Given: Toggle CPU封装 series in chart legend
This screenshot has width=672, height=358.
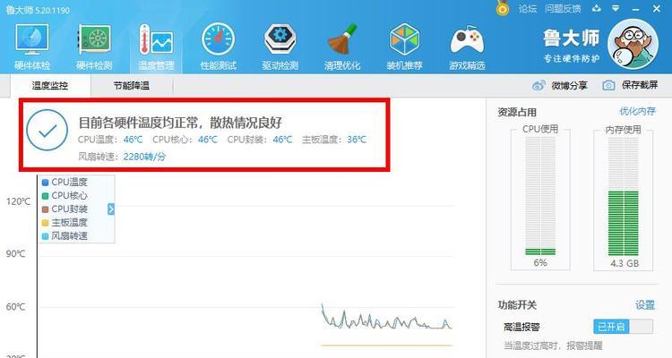Looking at the screenshot, I should pos(65,209).
